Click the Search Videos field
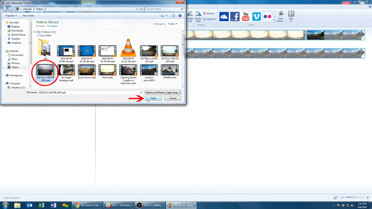The image size is (372, 209). pos(163,9)
